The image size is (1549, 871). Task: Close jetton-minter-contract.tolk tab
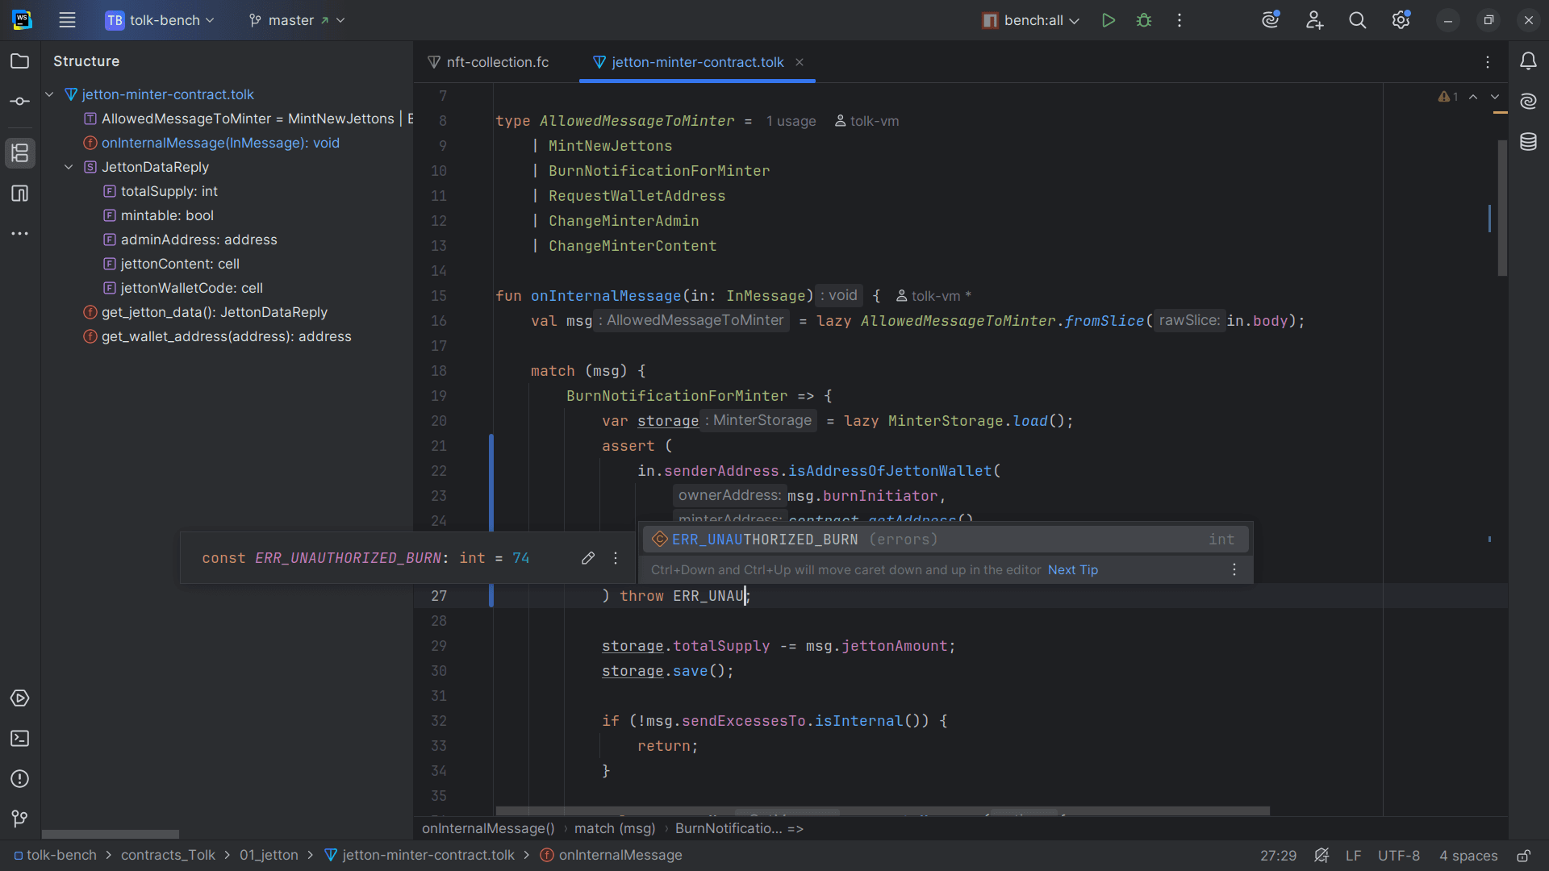pyautogui.click(x=800, y=62)
